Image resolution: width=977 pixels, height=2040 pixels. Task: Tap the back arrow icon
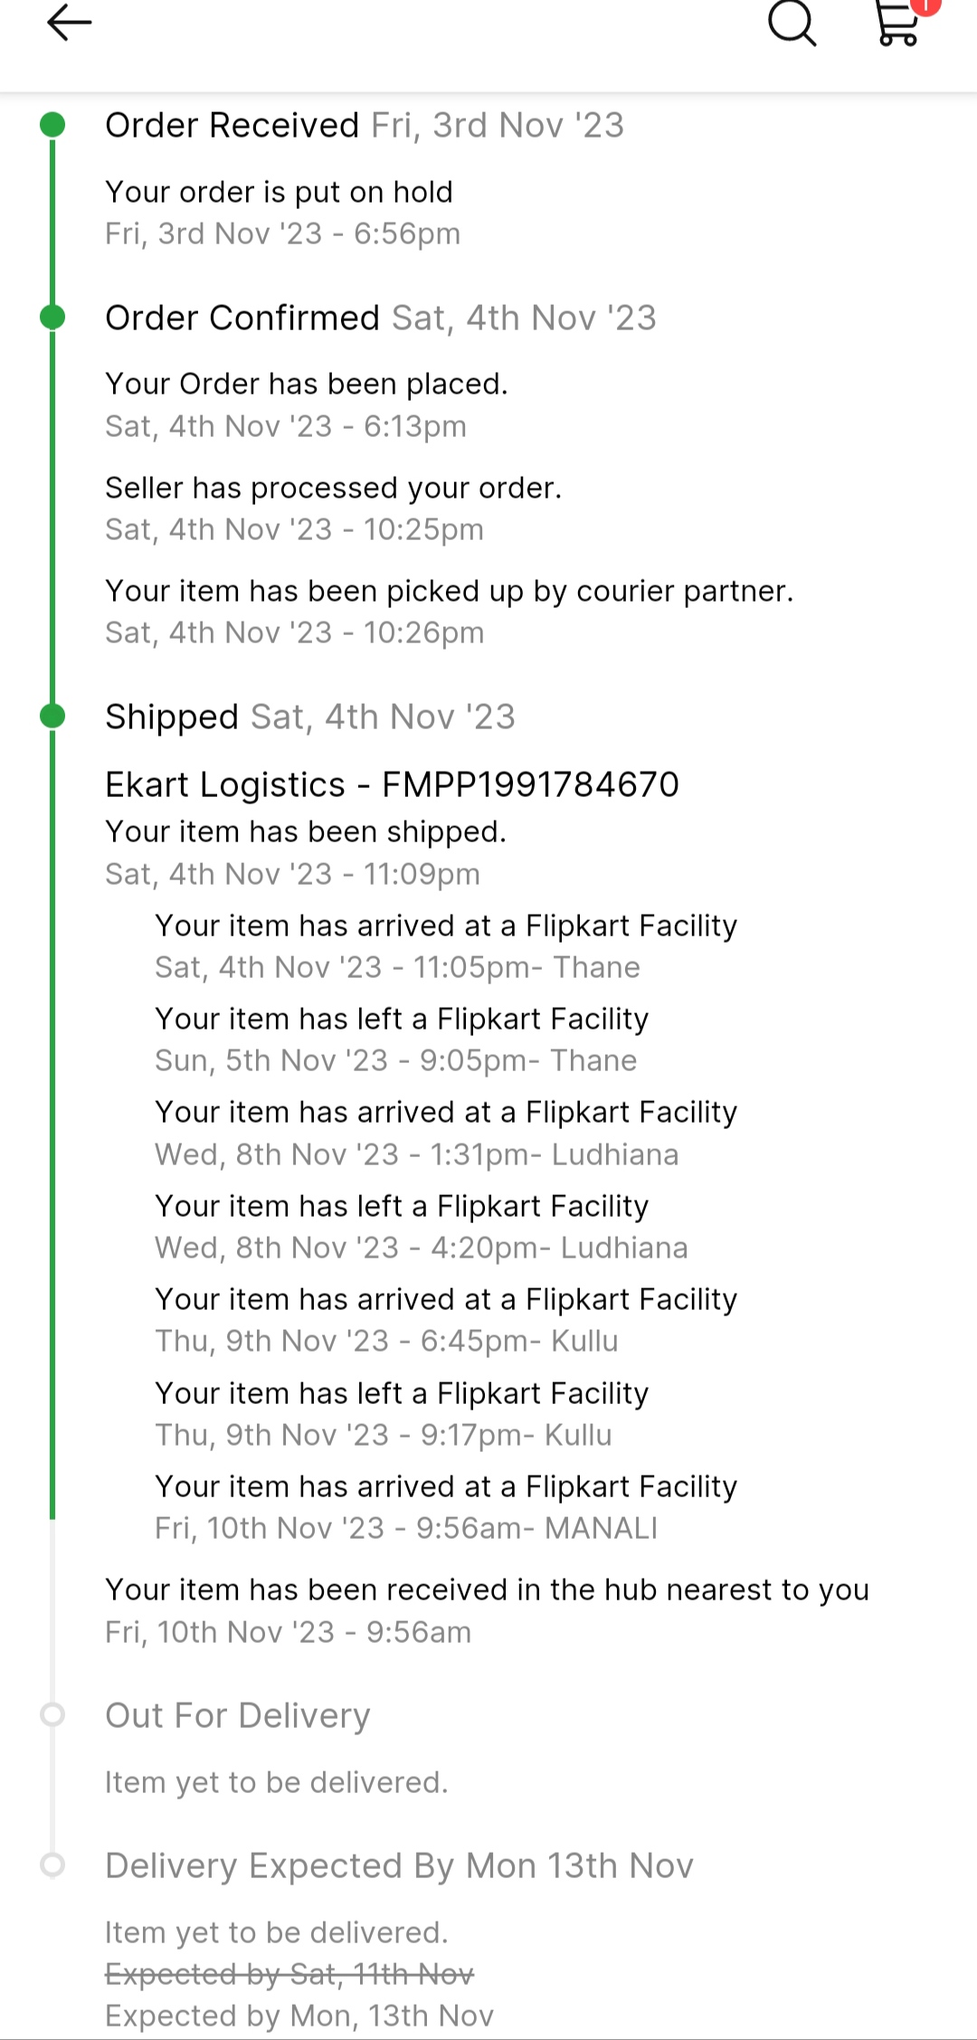coord(69,23)
